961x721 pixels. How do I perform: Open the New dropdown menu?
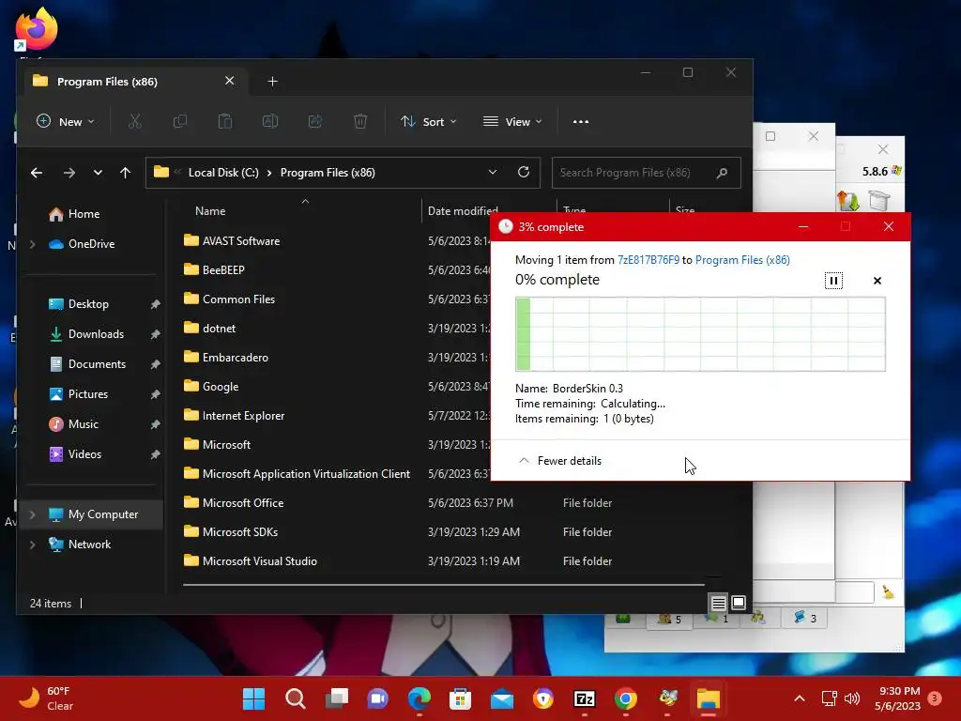coord(65,121)
